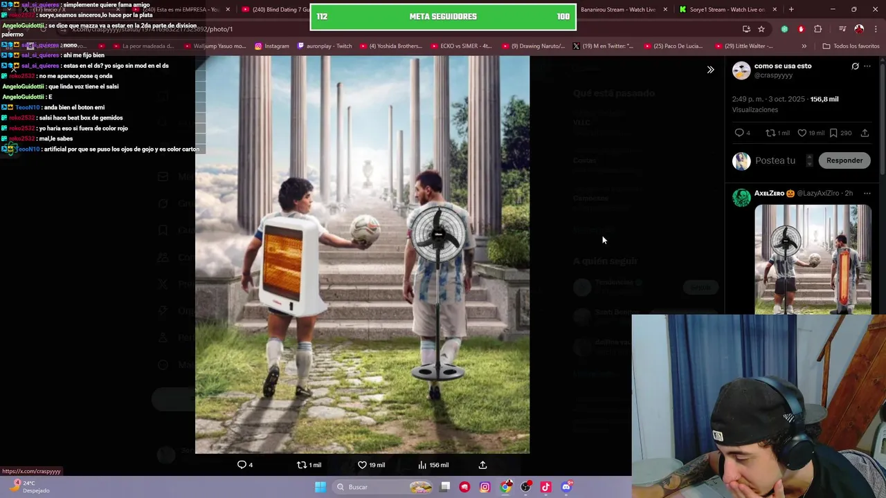This screenshot has width=886, height=498.
Task: Open a new browser tab
Action: pyautogui.click(x=791, y=10)
